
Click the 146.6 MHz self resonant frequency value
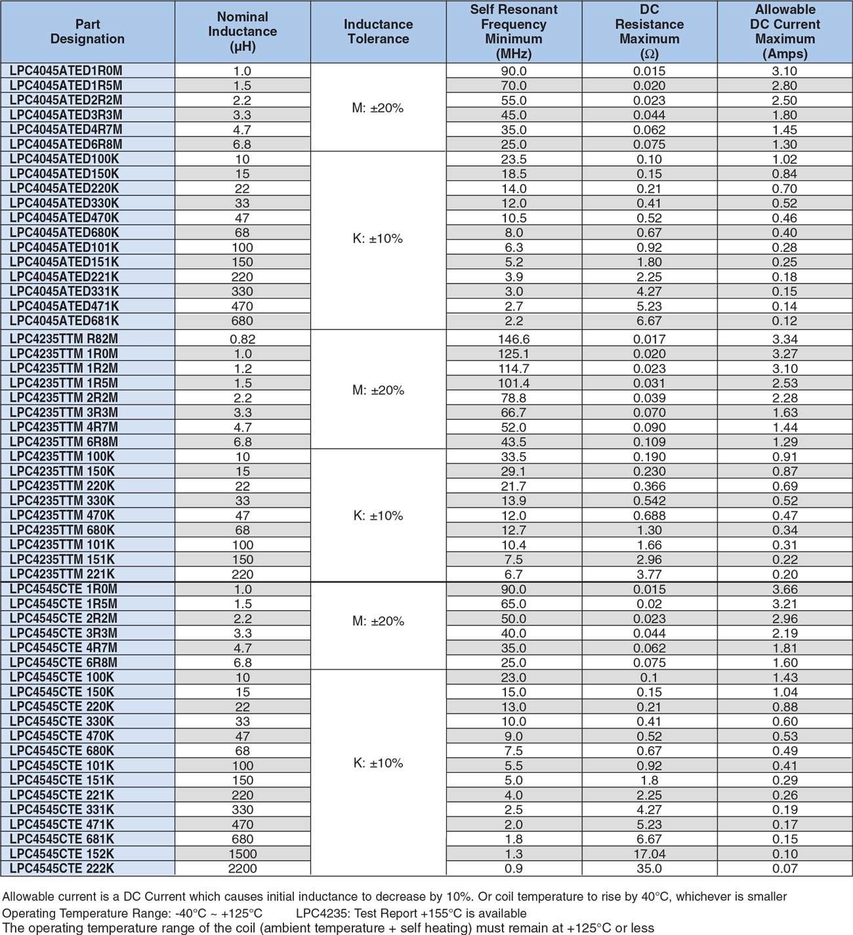coord(513,339)
